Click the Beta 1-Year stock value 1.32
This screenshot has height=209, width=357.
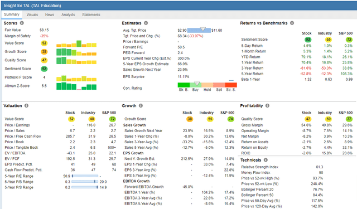click(308, 79)
